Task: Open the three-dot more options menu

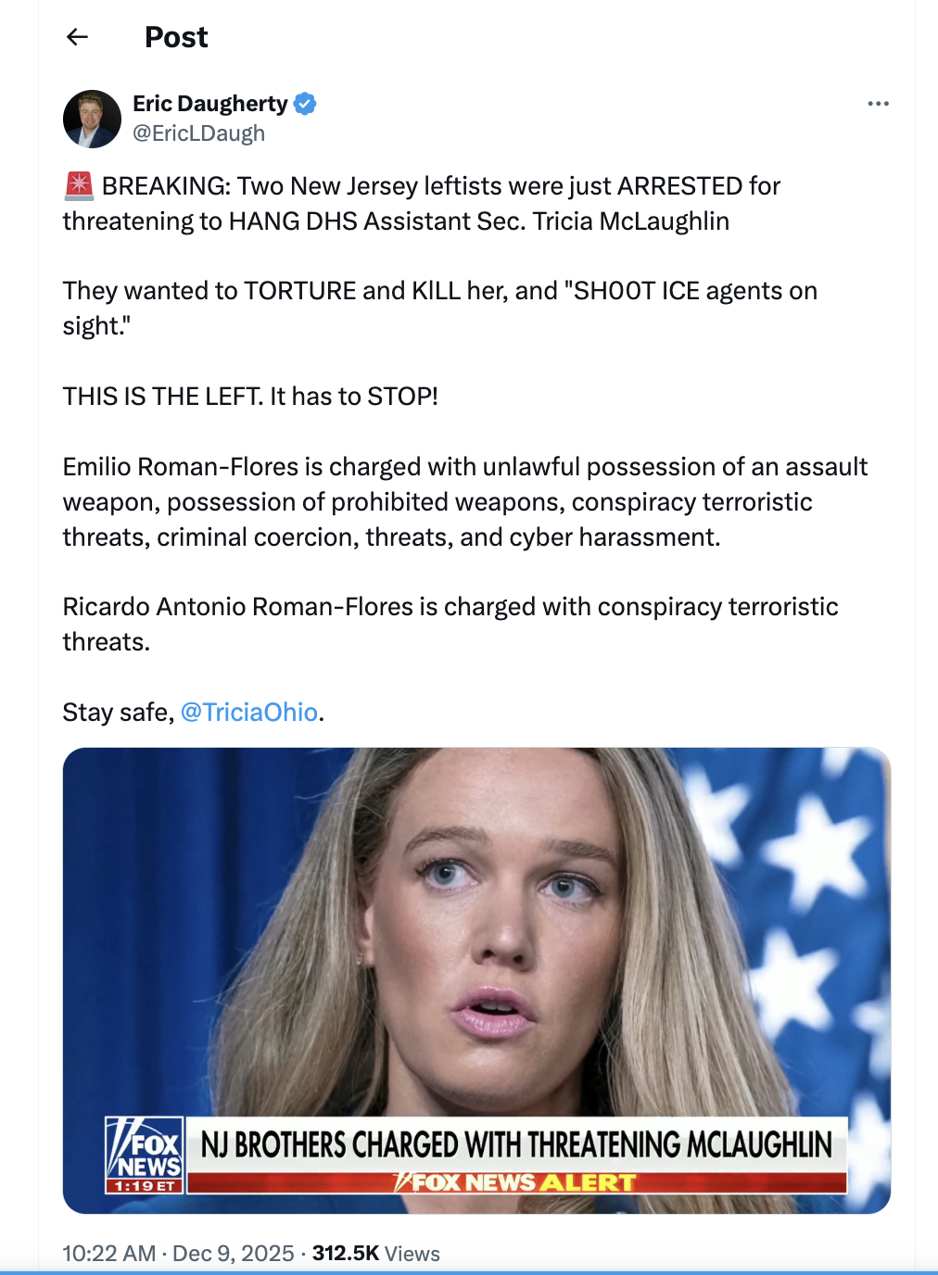Action: pyautogui.click(x=878, y=104)
